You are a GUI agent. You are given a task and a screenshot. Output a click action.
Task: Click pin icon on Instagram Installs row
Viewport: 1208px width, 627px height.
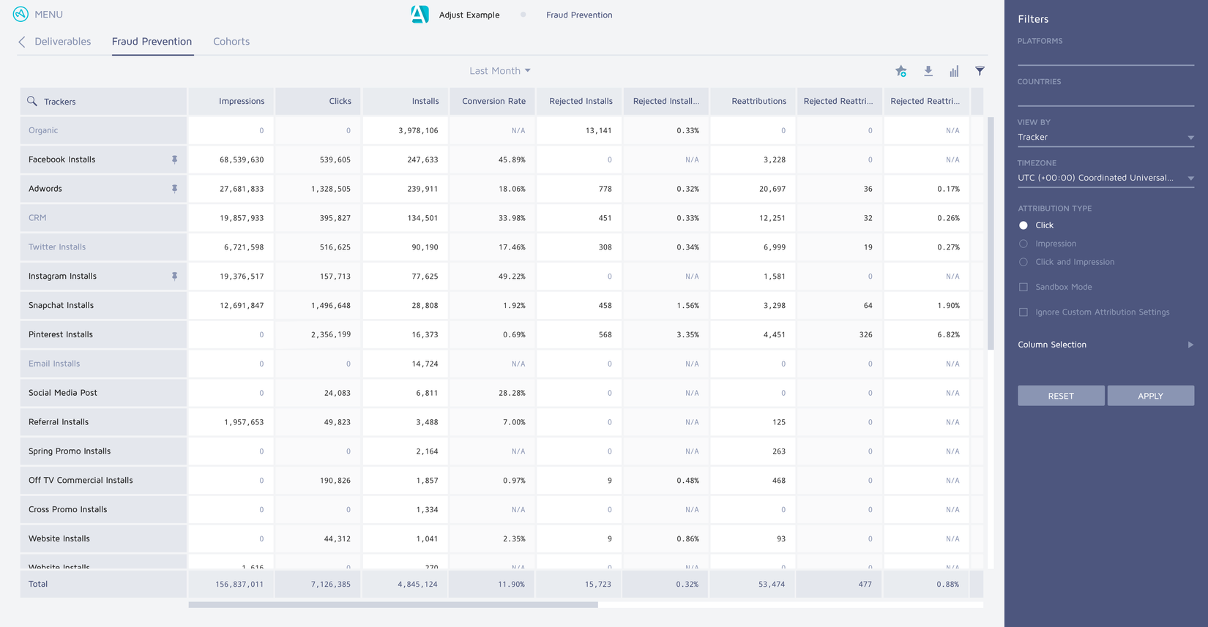pos(174,277)
